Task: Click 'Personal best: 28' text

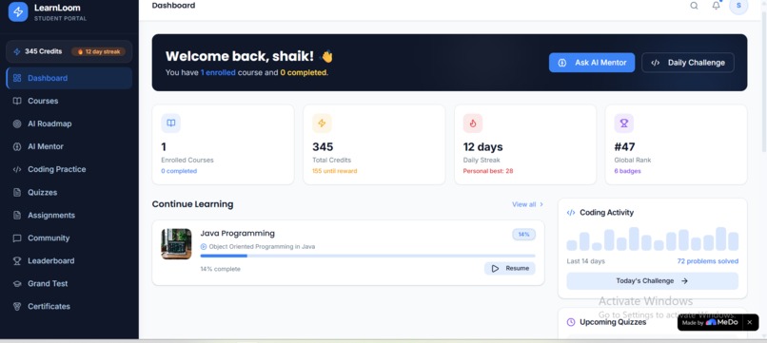Action: click(x=488, y=171)
